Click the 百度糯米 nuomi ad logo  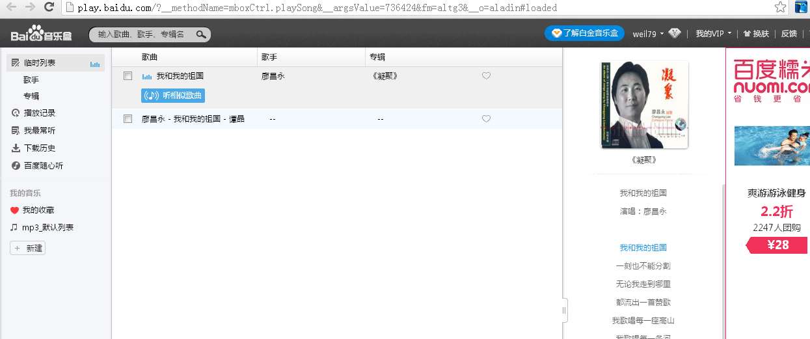coord(771,80)
